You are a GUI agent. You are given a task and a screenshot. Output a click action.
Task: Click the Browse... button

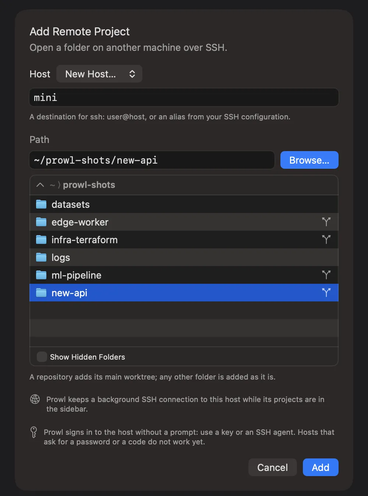309,160
